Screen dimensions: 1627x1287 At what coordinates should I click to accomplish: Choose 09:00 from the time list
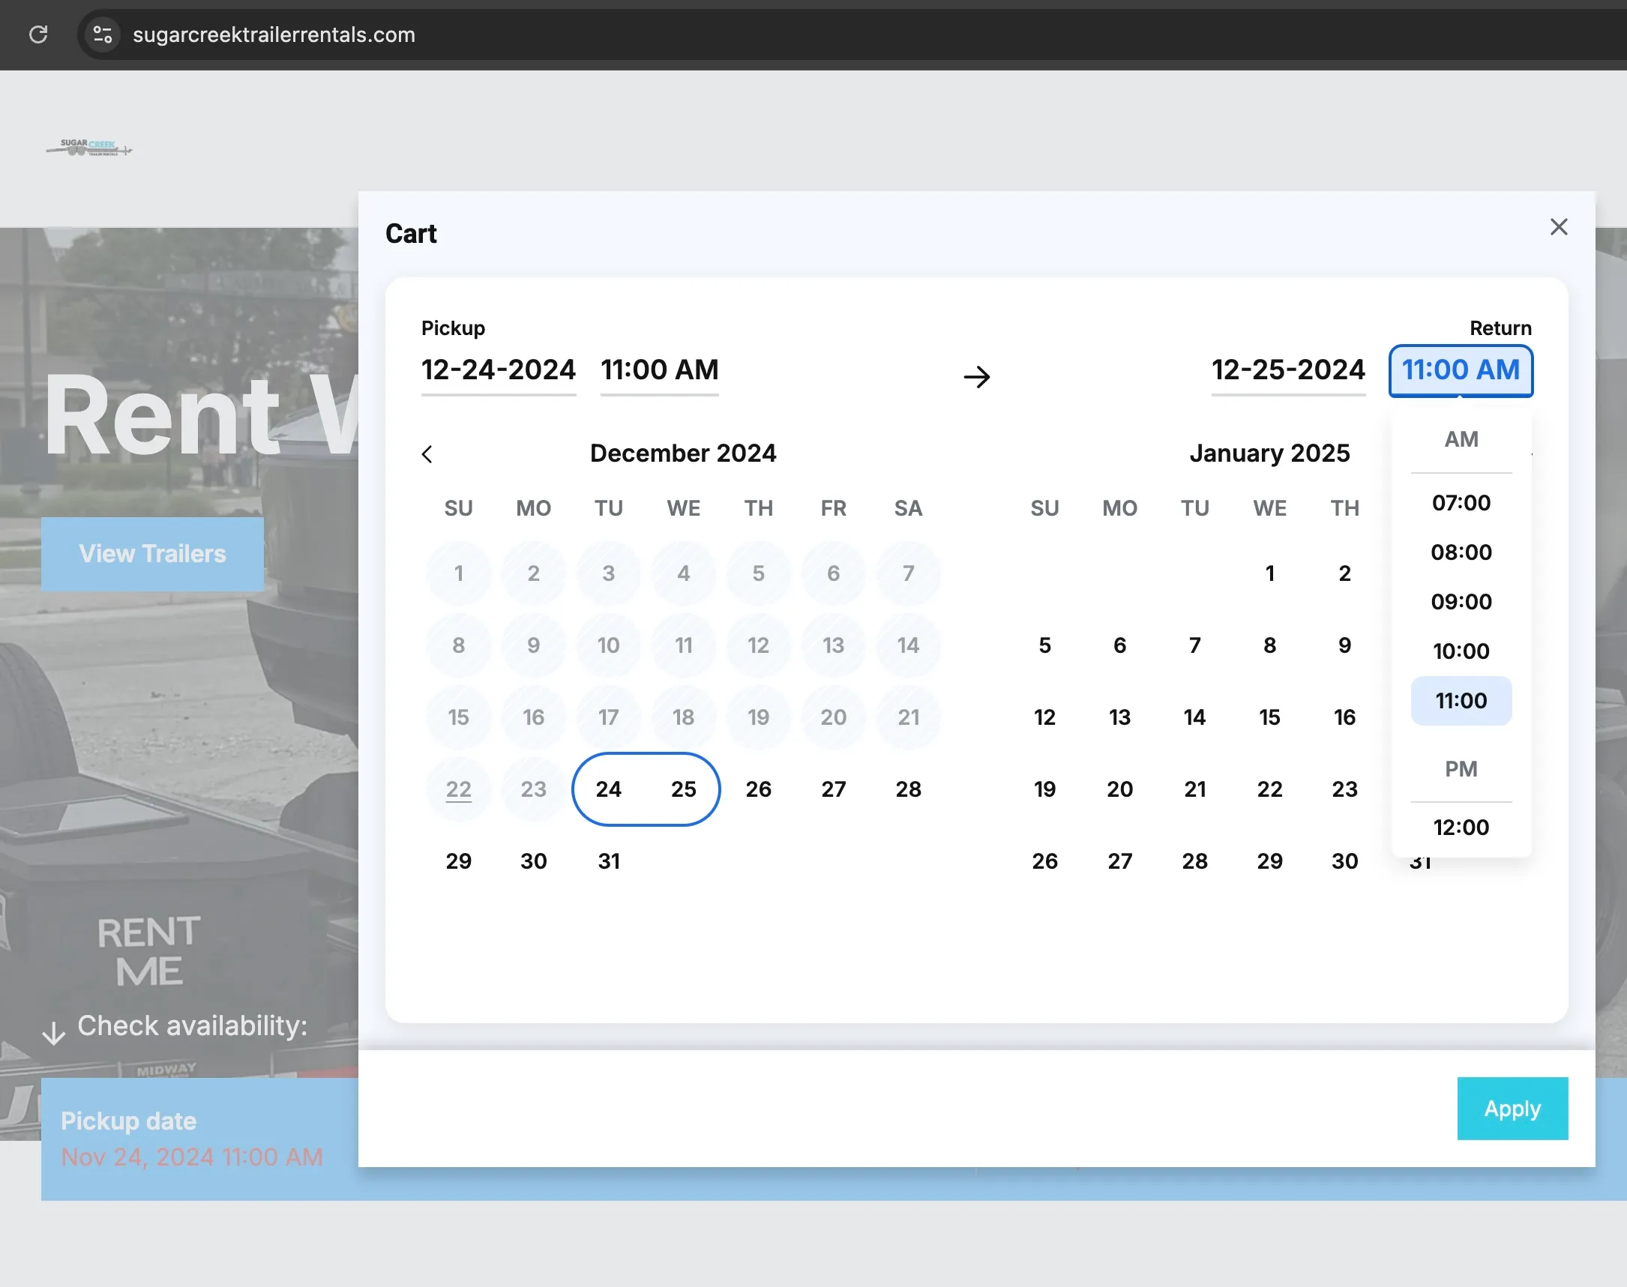1461,601
